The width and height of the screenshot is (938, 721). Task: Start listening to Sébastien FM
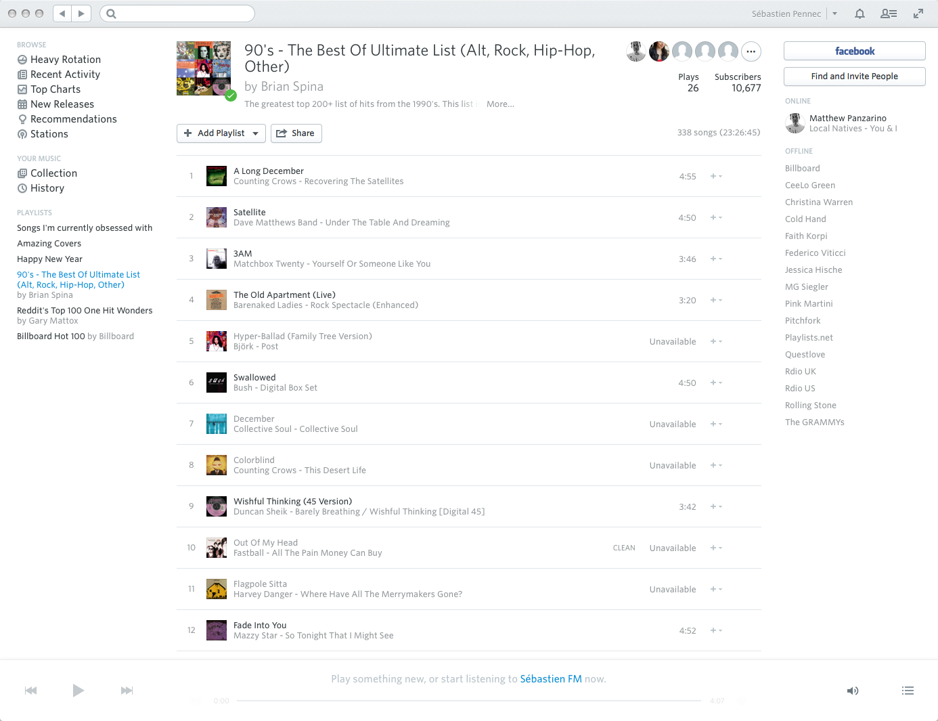pos(551,679)
